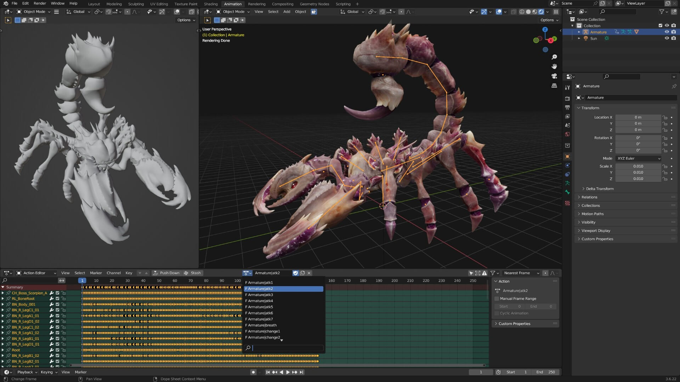Choose F Armature|breath action from list

[x=284, y=325]
